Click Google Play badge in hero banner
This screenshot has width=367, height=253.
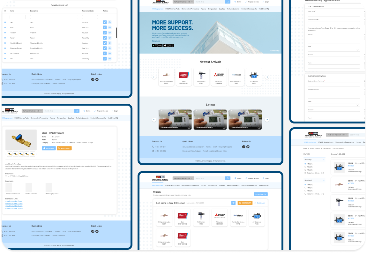tap(157, 45)
